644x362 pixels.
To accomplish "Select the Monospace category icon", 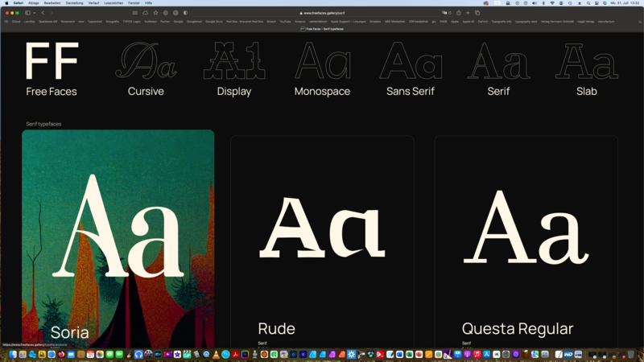I will [x=322, y=61].
